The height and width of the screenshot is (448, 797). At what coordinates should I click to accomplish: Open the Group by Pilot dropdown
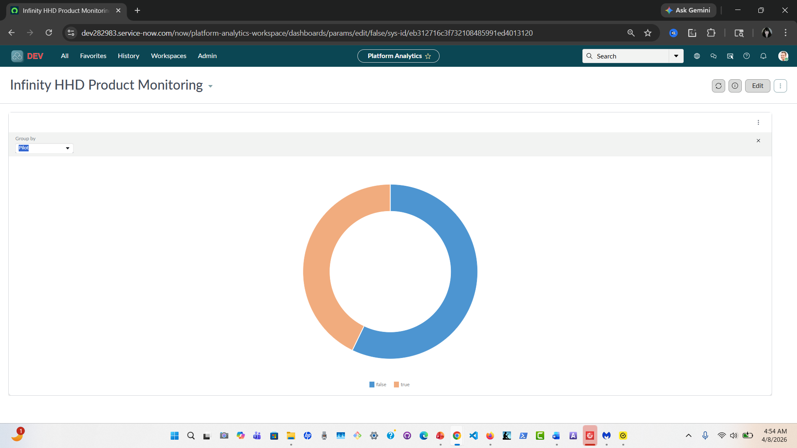pos(44,148)
